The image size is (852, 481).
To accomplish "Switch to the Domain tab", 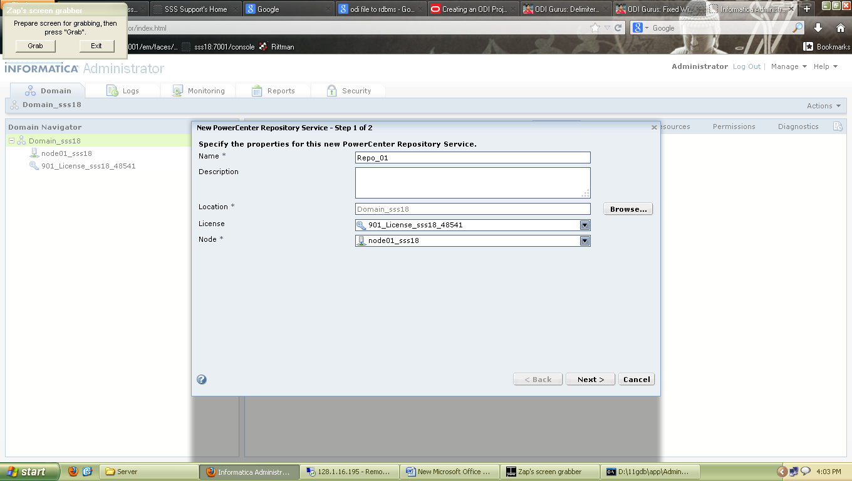I will pos(47,91).
